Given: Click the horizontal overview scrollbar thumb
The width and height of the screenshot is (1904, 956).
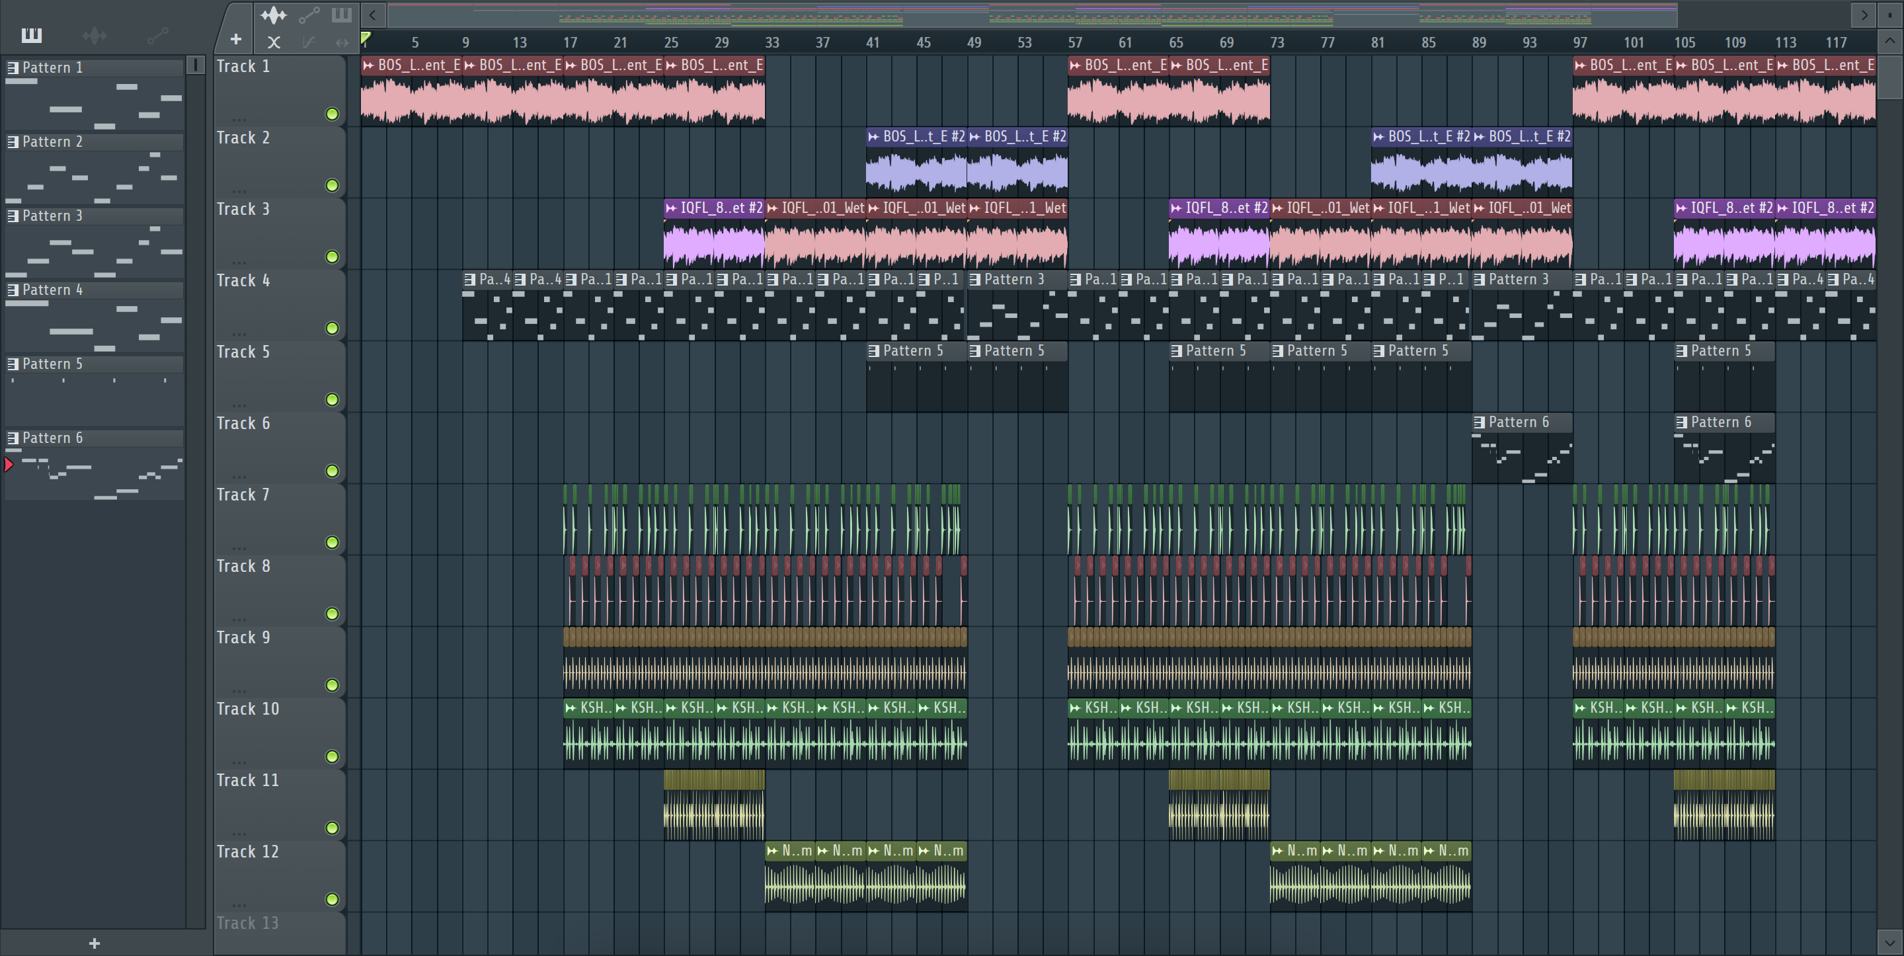Looking at the screenshot, I should coord(1033,15).
